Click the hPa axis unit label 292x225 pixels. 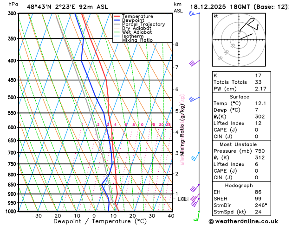(13, 4)
